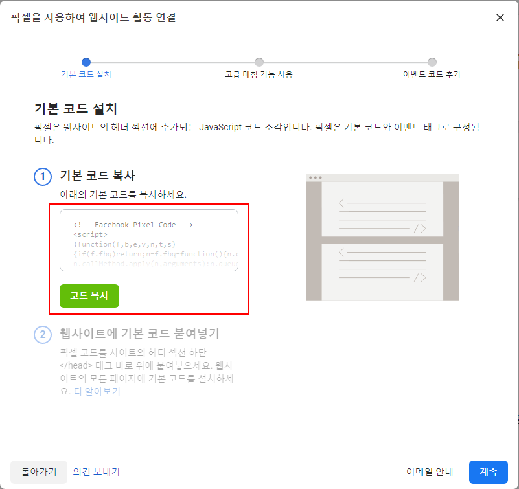The image size is (519, 489).
Task: Click the first step circle in progress bar
Action: (86, 62)
